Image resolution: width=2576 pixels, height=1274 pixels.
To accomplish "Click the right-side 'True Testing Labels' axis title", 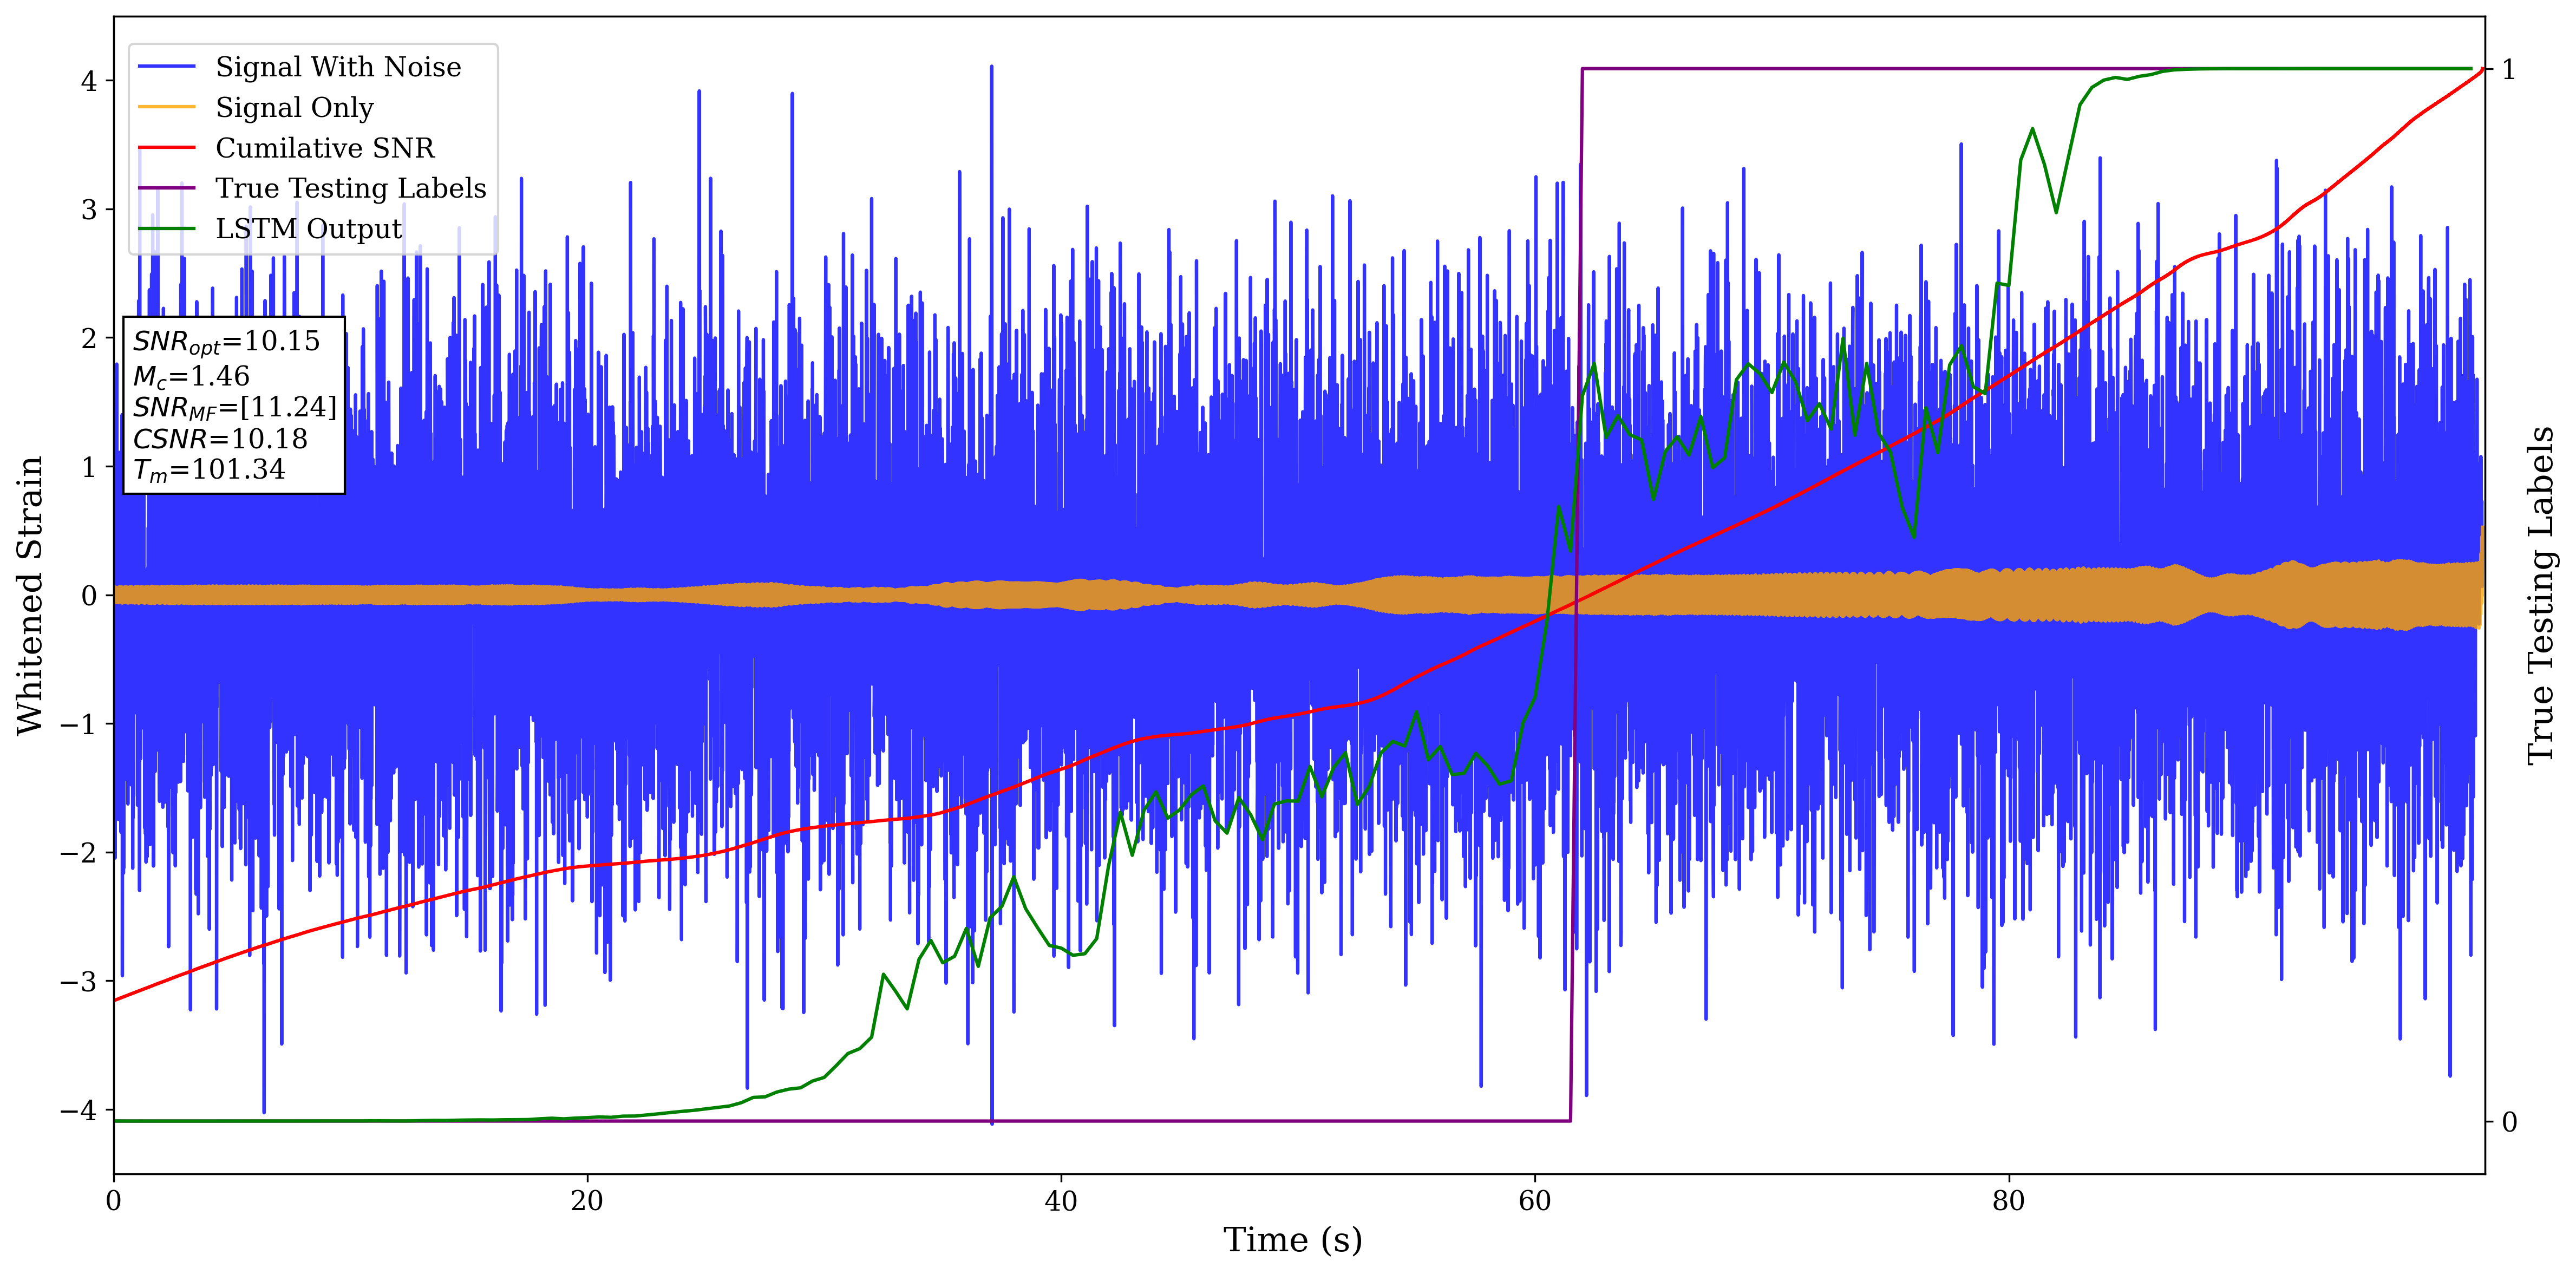I will click(2541, 595).
